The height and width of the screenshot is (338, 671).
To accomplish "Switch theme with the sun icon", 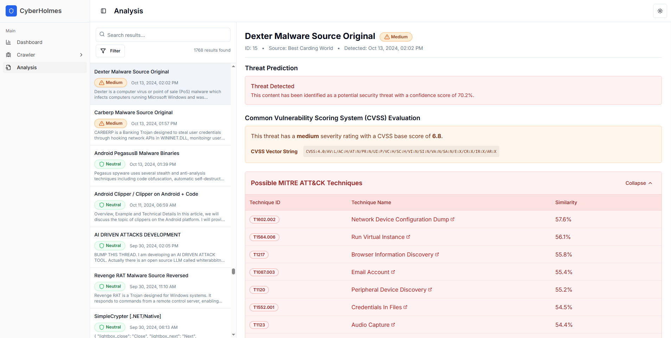I will 660,11.
